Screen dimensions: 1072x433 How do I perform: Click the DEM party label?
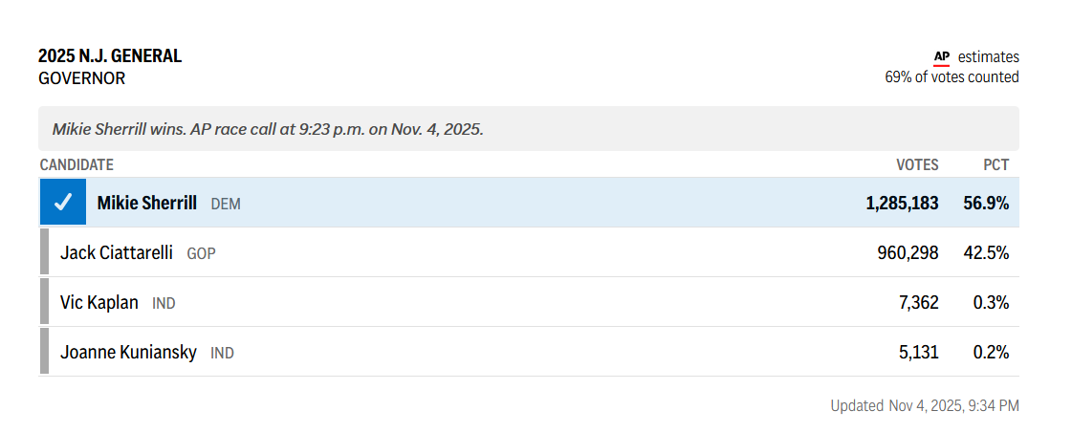(226, 204)
